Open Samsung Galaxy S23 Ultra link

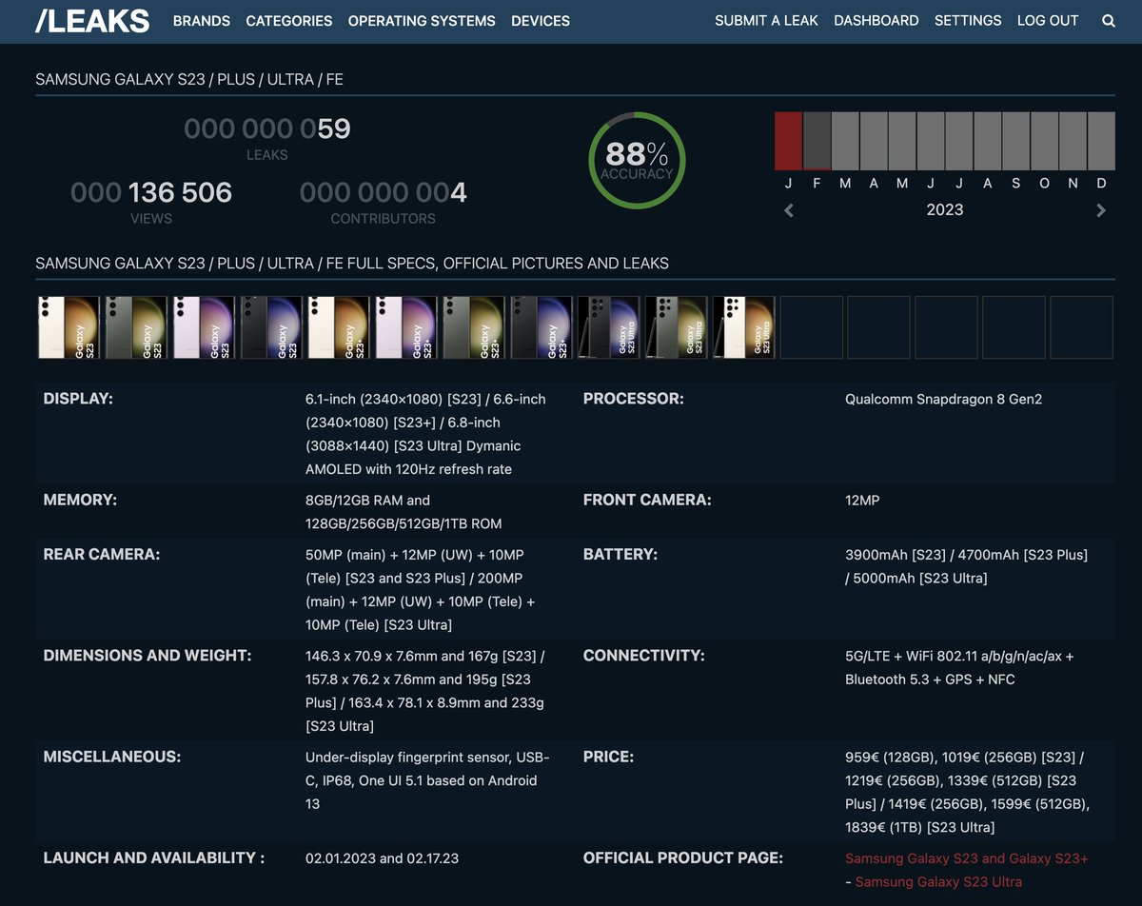tap(938, 882)
